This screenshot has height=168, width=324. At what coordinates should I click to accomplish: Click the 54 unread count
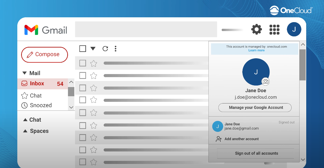click(60, 84)
